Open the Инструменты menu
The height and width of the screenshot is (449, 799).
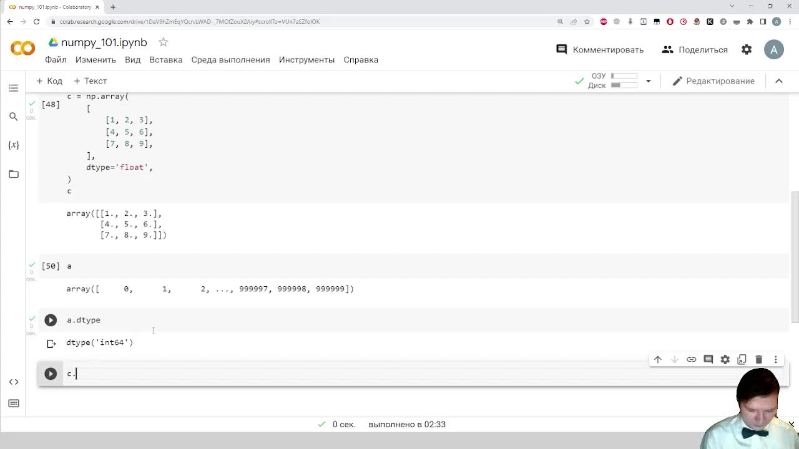[306, 60]
